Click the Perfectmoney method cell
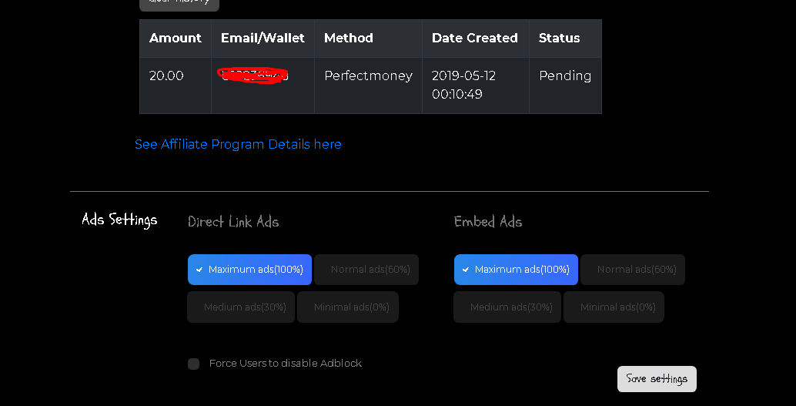 (369, 86)
